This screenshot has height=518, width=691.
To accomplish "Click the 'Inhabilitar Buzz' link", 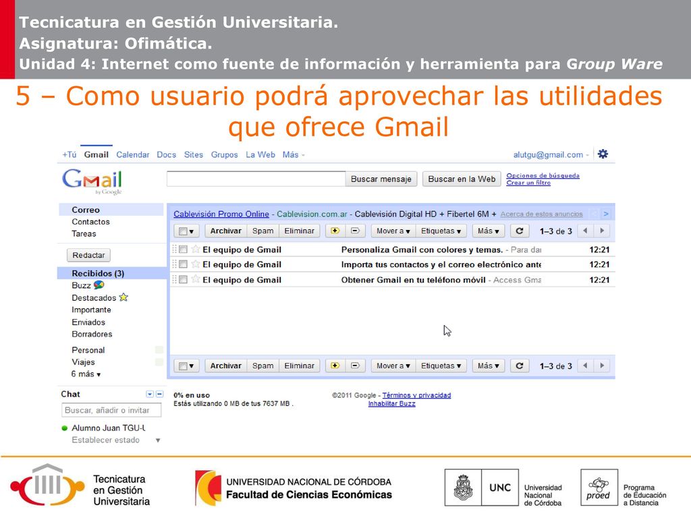I will click(x=391, y=403).
